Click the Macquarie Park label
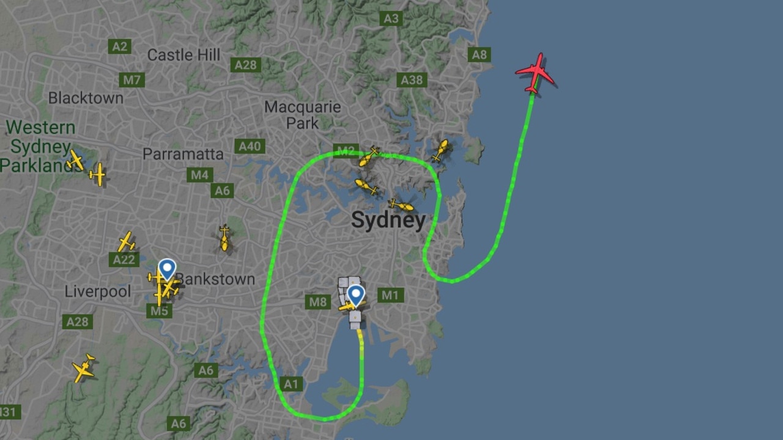 point(303,115)
